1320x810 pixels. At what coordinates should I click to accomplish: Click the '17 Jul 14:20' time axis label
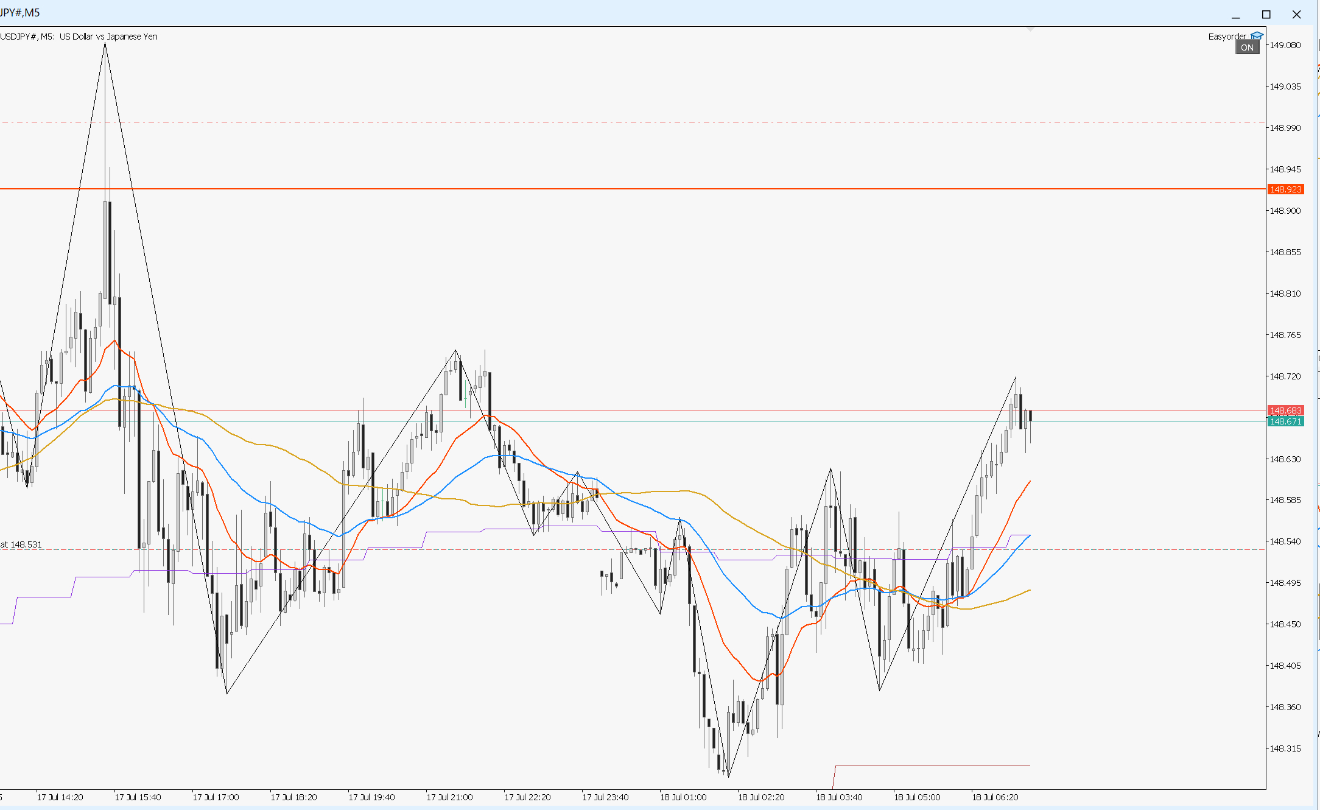tap(60, 797)
